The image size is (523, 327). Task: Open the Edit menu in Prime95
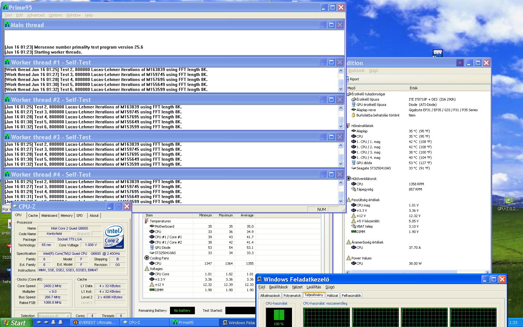[20, 15]
